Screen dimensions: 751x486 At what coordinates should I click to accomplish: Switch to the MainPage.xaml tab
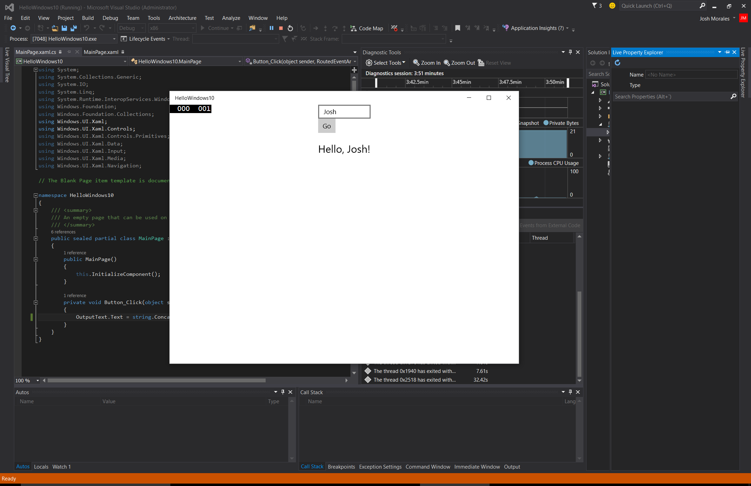[x=101, y=52]
